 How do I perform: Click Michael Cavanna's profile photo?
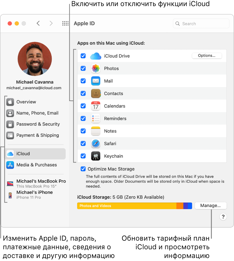click(35, 59)
